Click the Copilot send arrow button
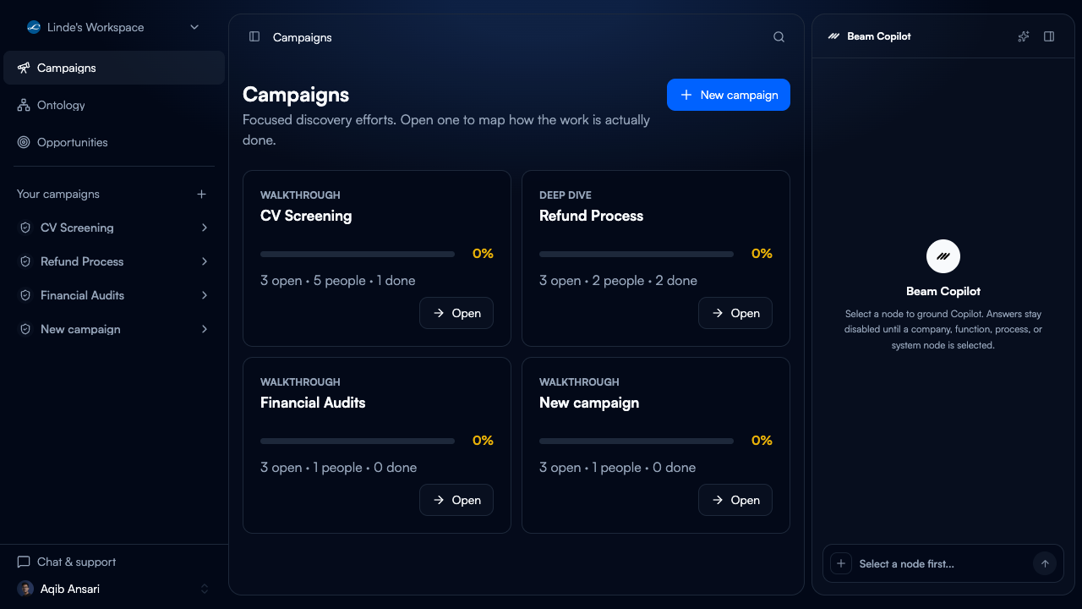The image size is (1082, 609). [1045, 563]
